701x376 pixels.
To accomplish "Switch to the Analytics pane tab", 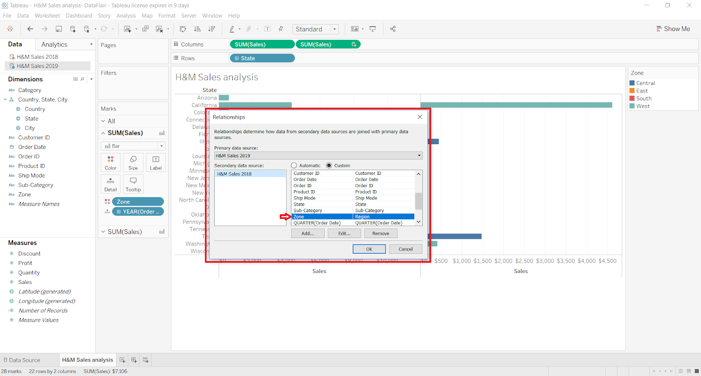I will point(54,45).
